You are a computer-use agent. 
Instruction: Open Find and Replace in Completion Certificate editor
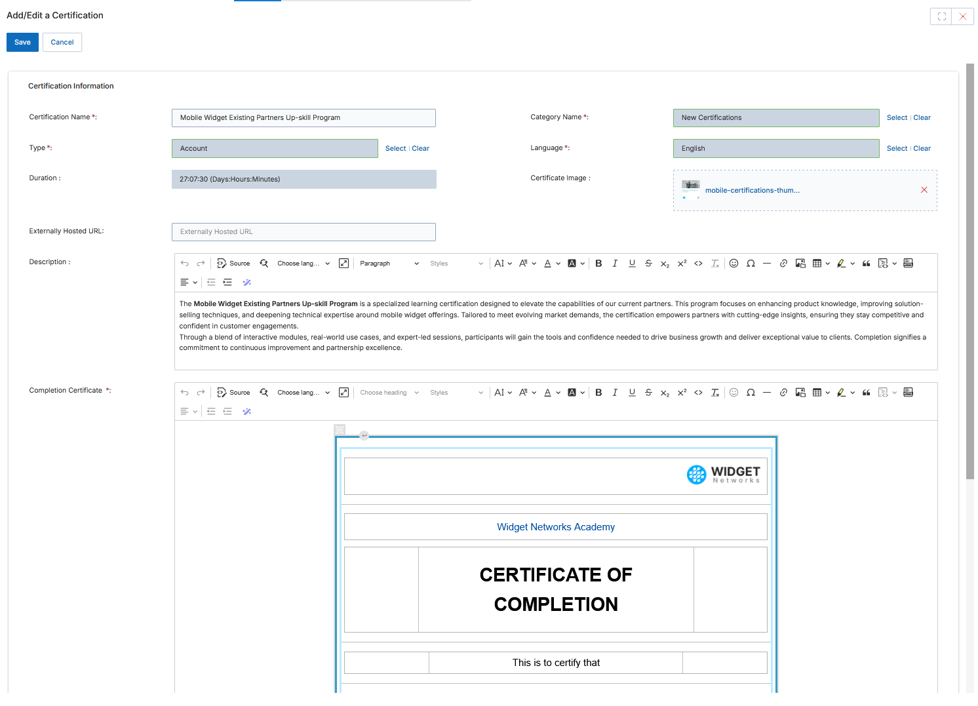[x=264, y=393]
